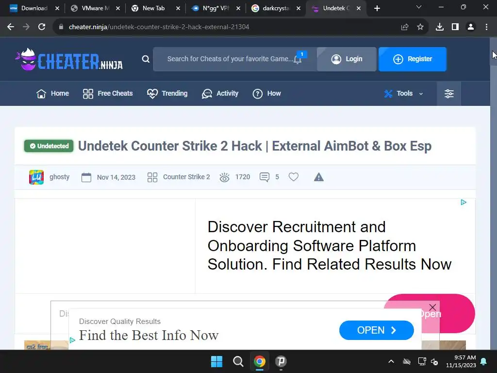
Task: Click the Undetected status badge
Action: click(x=49, y=146)
